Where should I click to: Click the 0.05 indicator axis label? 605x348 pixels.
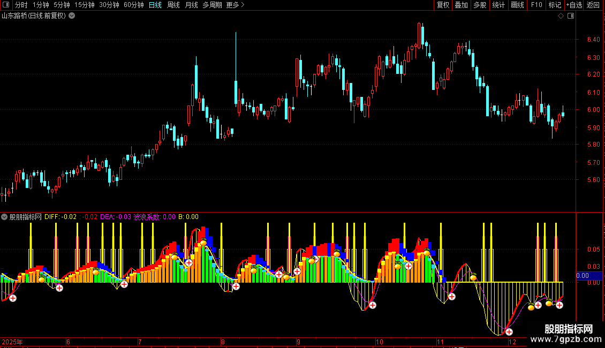point(593,249)
